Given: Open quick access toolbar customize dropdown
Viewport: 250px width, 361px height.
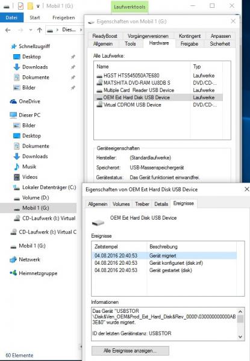Looking at the screenshot, I should (38, 6).
